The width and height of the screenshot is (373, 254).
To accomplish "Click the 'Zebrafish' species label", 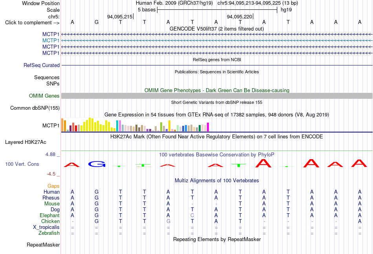I will 49,233.
